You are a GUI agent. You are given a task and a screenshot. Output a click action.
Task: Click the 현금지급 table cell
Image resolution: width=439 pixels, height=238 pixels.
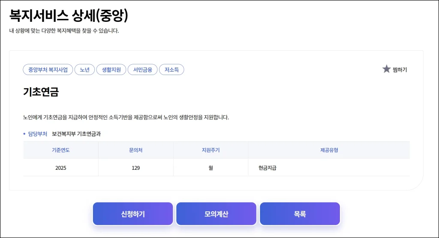click(268, 168)
